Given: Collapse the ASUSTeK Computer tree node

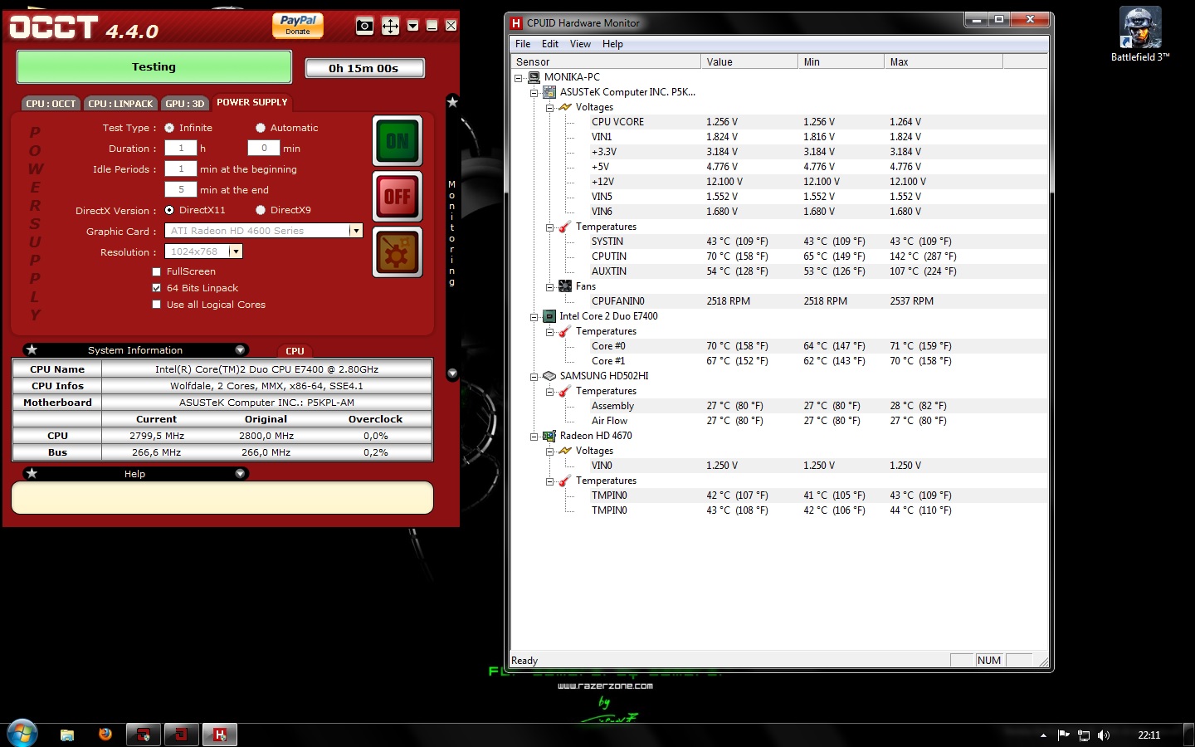Looking at the screenshot, I should coord(534,92).
